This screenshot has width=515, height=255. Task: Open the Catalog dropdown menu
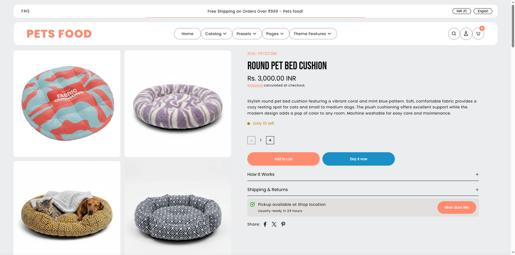pyautogui.click(x=216, y=34)
